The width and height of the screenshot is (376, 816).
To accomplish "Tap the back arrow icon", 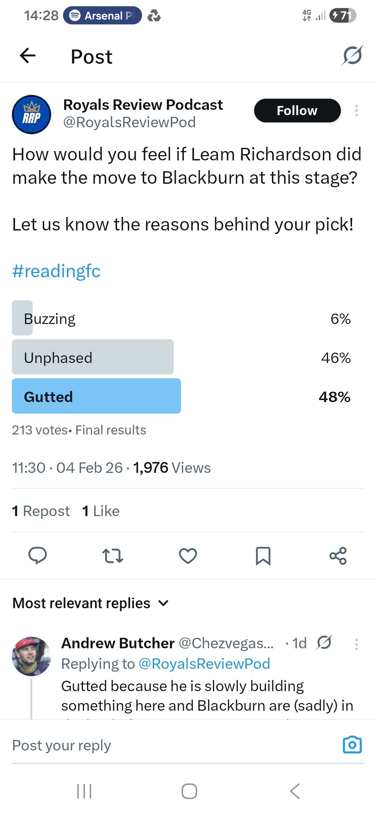I will pyautogui.click(x=28, y=56).
